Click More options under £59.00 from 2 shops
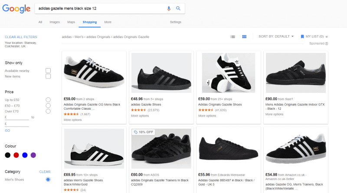 (72, 120)
